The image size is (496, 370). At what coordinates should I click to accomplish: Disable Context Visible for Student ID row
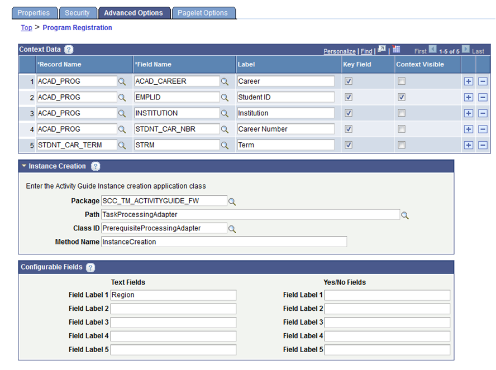coord(400,97)
